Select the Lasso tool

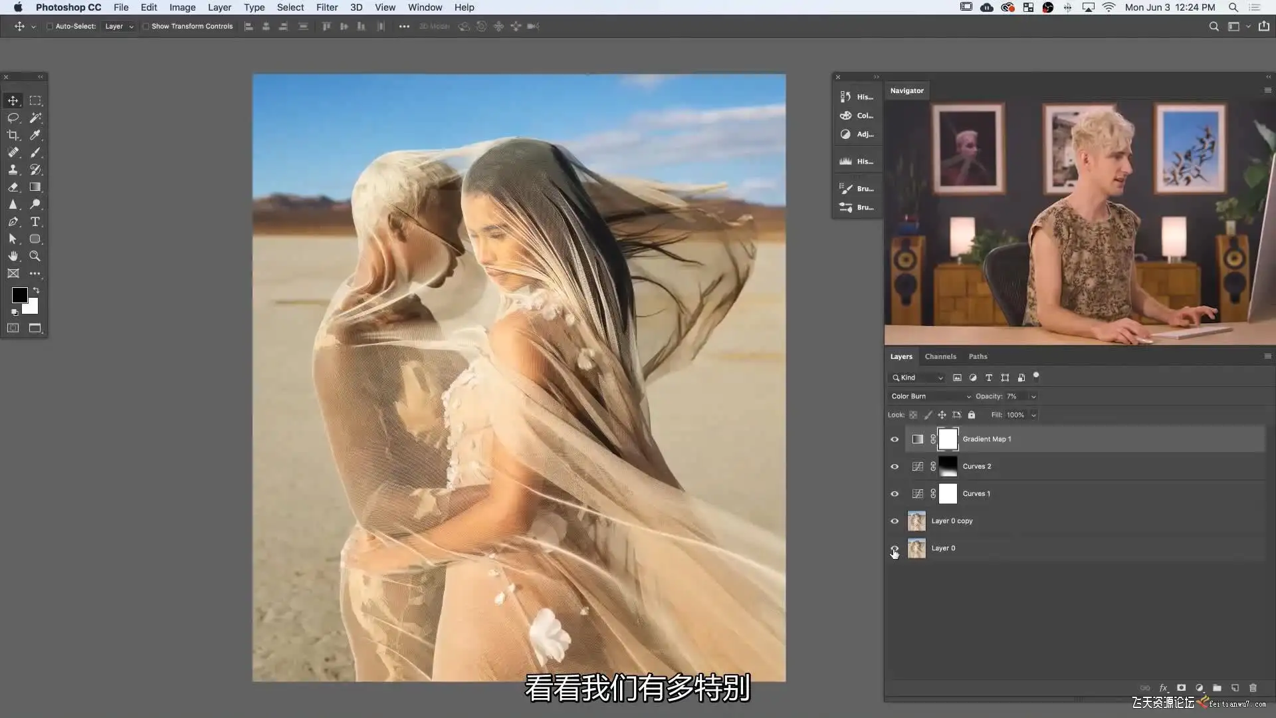tap(13, 118)
